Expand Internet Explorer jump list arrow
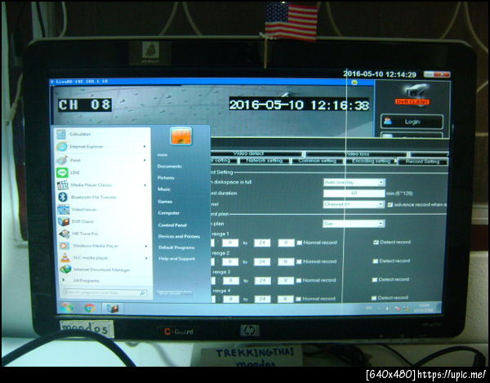490x383 pixels. tap(145, 146)
